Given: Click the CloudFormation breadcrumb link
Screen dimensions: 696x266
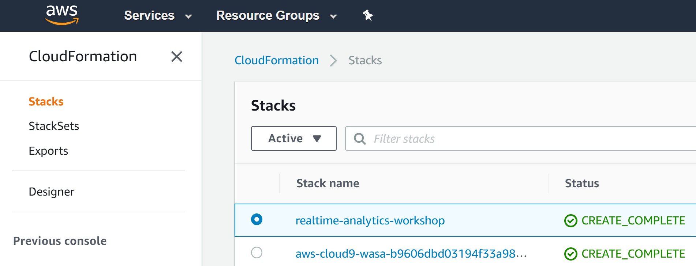Looking at the screenshot, I should (277, 60).
